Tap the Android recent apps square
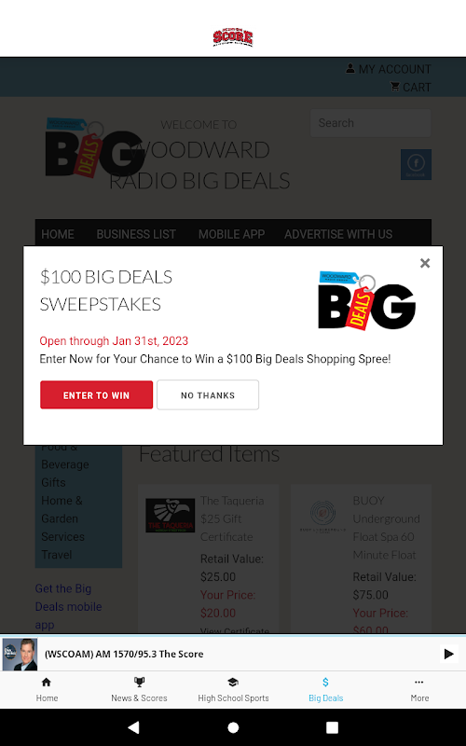This screenshot has width=466, height=746. [x=332, y=727]
